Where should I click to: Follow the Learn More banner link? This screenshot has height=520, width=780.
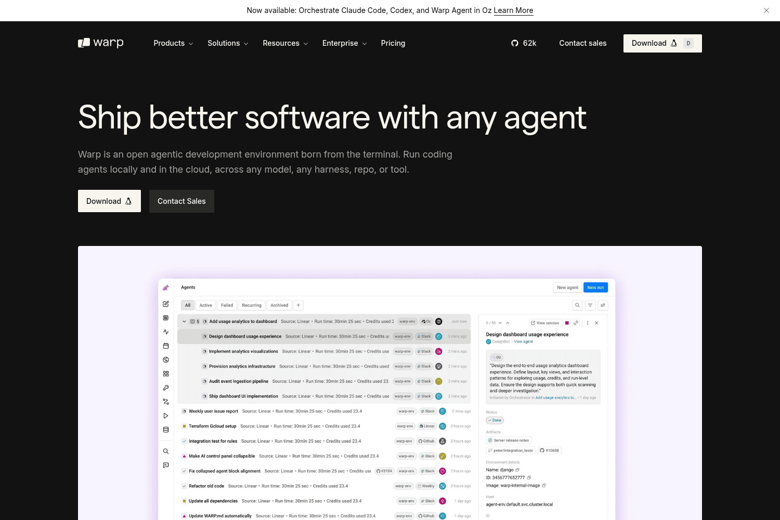click(x=513, y=10)
